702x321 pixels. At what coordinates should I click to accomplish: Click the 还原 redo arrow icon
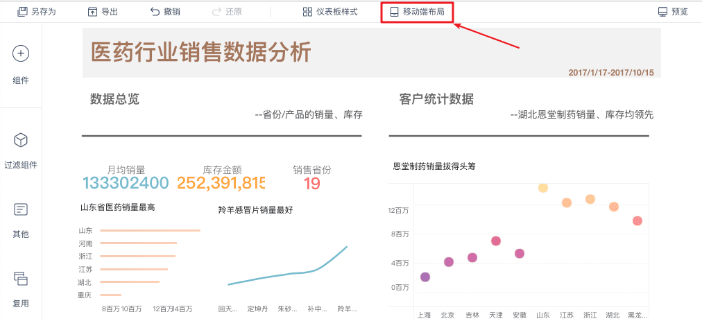click(x=216, y=12)
